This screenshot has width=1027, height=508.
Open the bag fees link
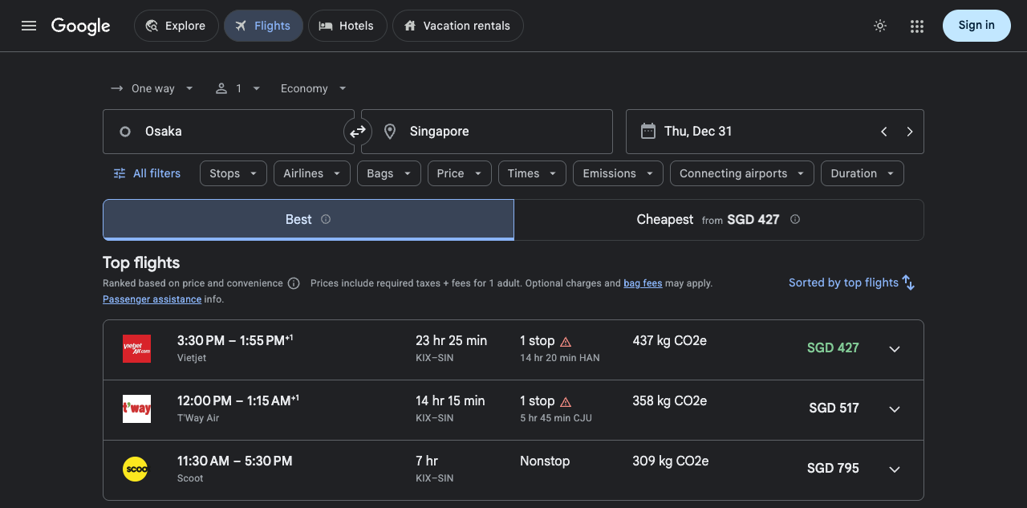pos(643,283)
